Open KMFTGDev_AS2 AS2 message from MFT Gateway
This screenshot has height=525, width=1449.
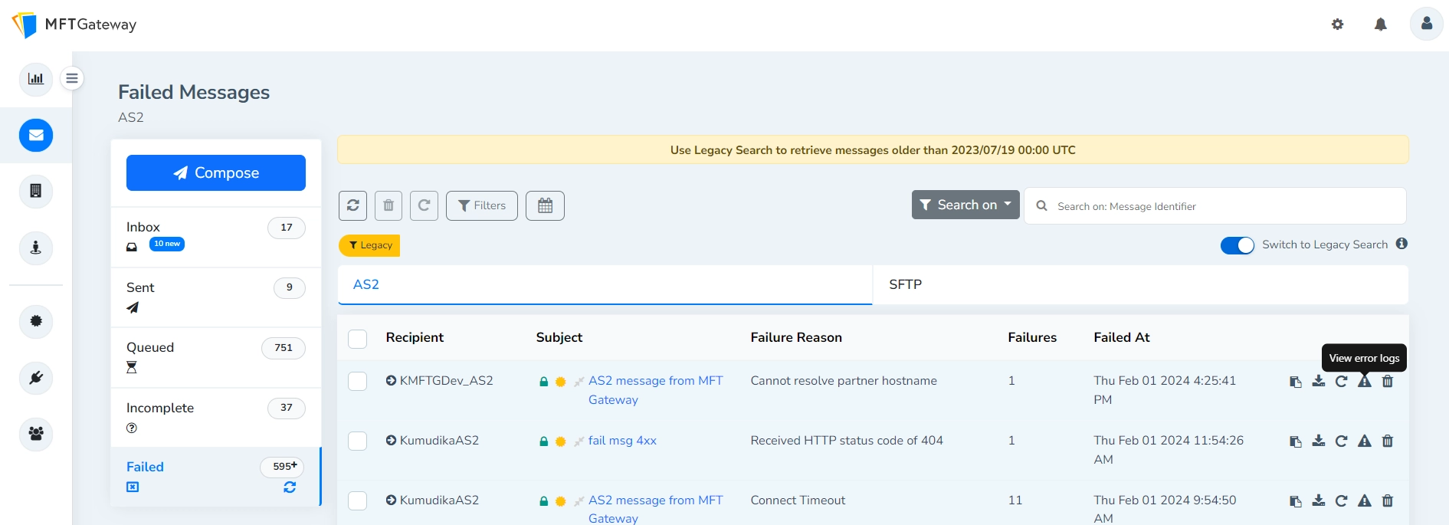coord(655,390)
